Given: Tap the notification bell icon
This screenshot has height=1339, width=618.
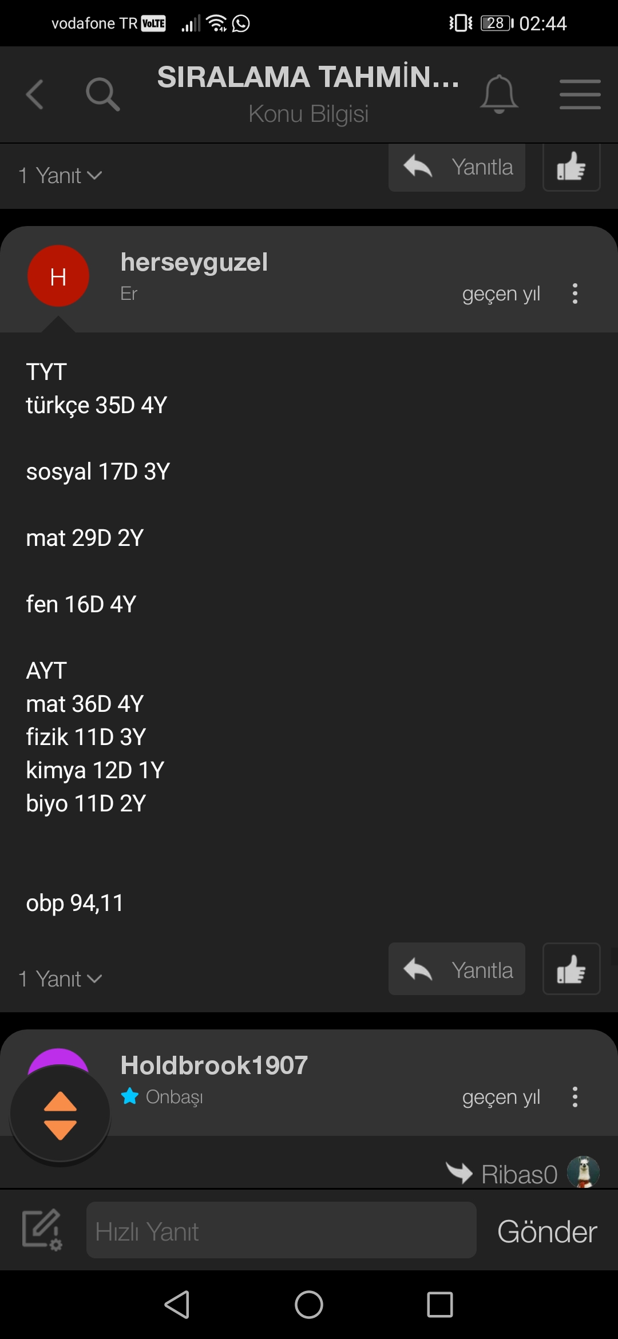Looking at the screenshot, I should tap(499, 94).
